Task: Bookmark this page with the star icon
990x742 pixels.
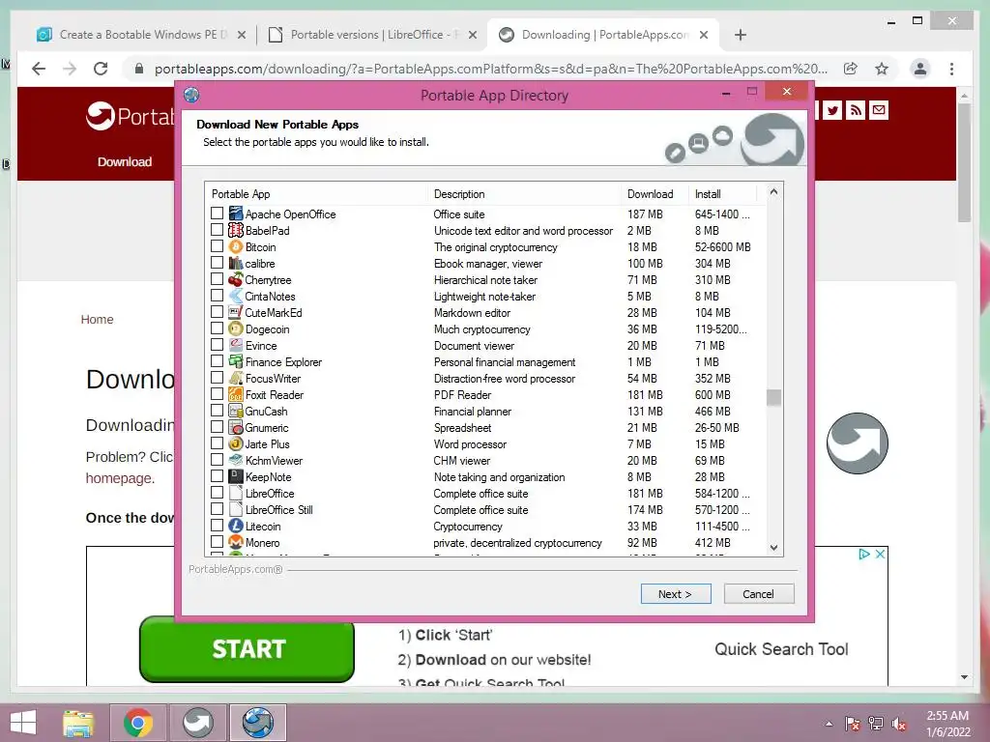Action: 882,69
